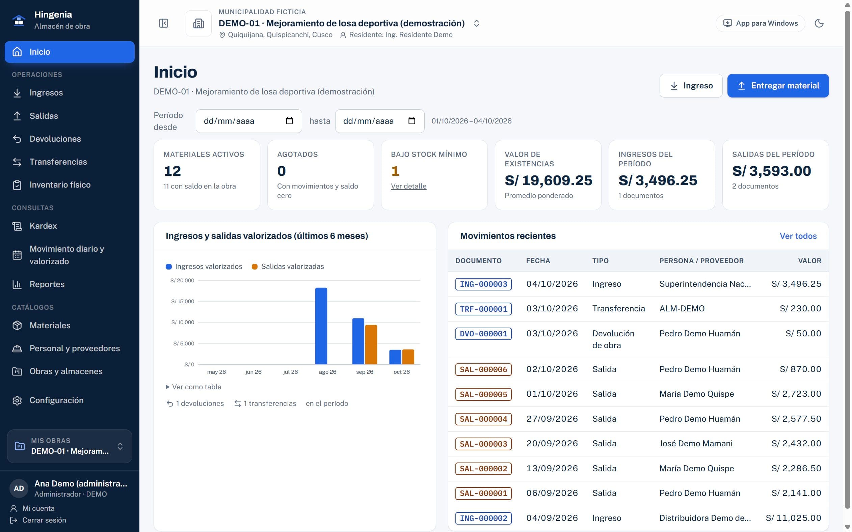852x532 pixels.
Task: Open Salidas in sidebar
Action: (69, 116)
